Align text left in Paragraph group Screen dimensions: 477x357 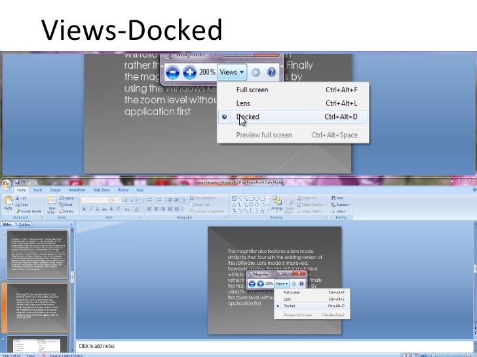pyautogui.click(x=149, y=209)
